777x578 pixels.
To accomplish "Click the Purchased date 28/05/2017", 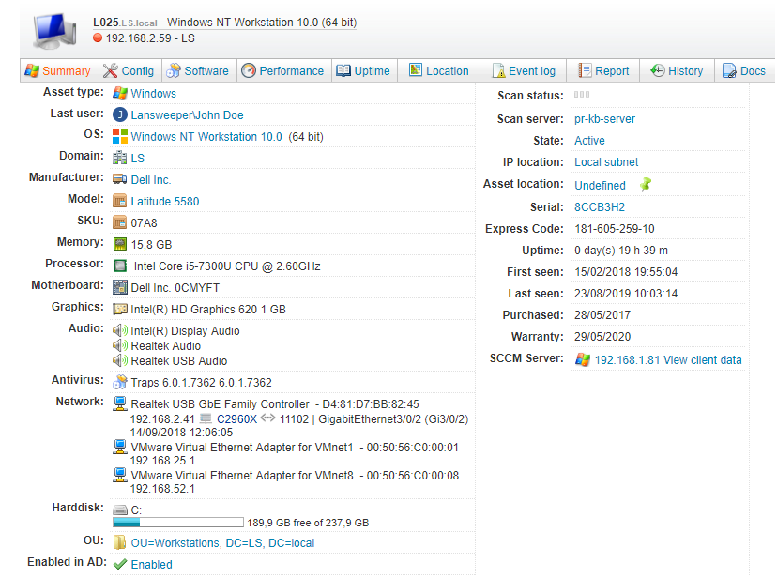I will 602,315.
